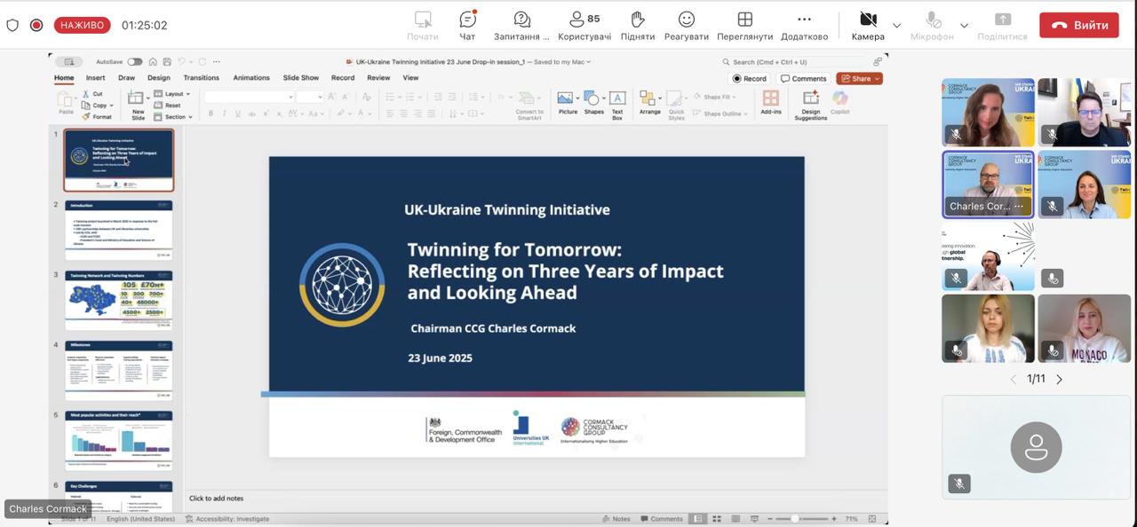Click the meeting security shield icon
1137x527 pixels.
pos(12,25)
